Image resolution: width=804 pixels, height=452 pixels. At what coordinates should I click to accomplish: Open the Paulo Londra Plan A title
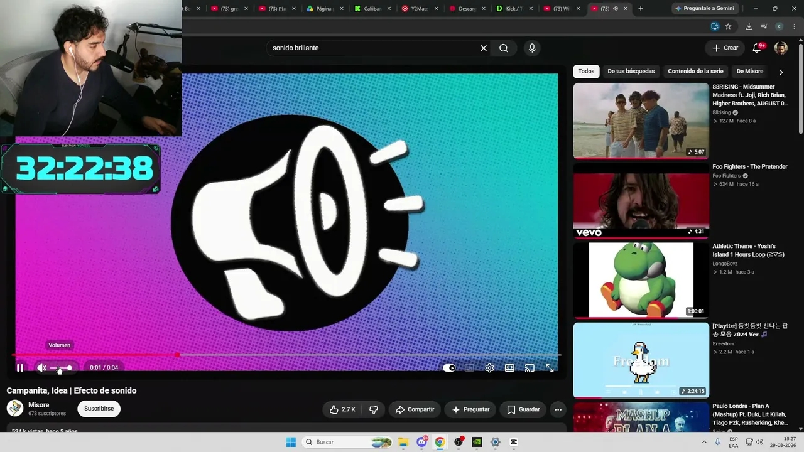click(x=750, y=414)
